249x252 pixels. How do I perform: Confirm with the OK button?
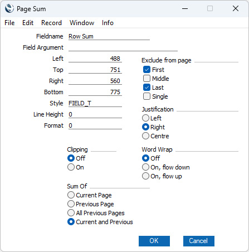point(154,241)
